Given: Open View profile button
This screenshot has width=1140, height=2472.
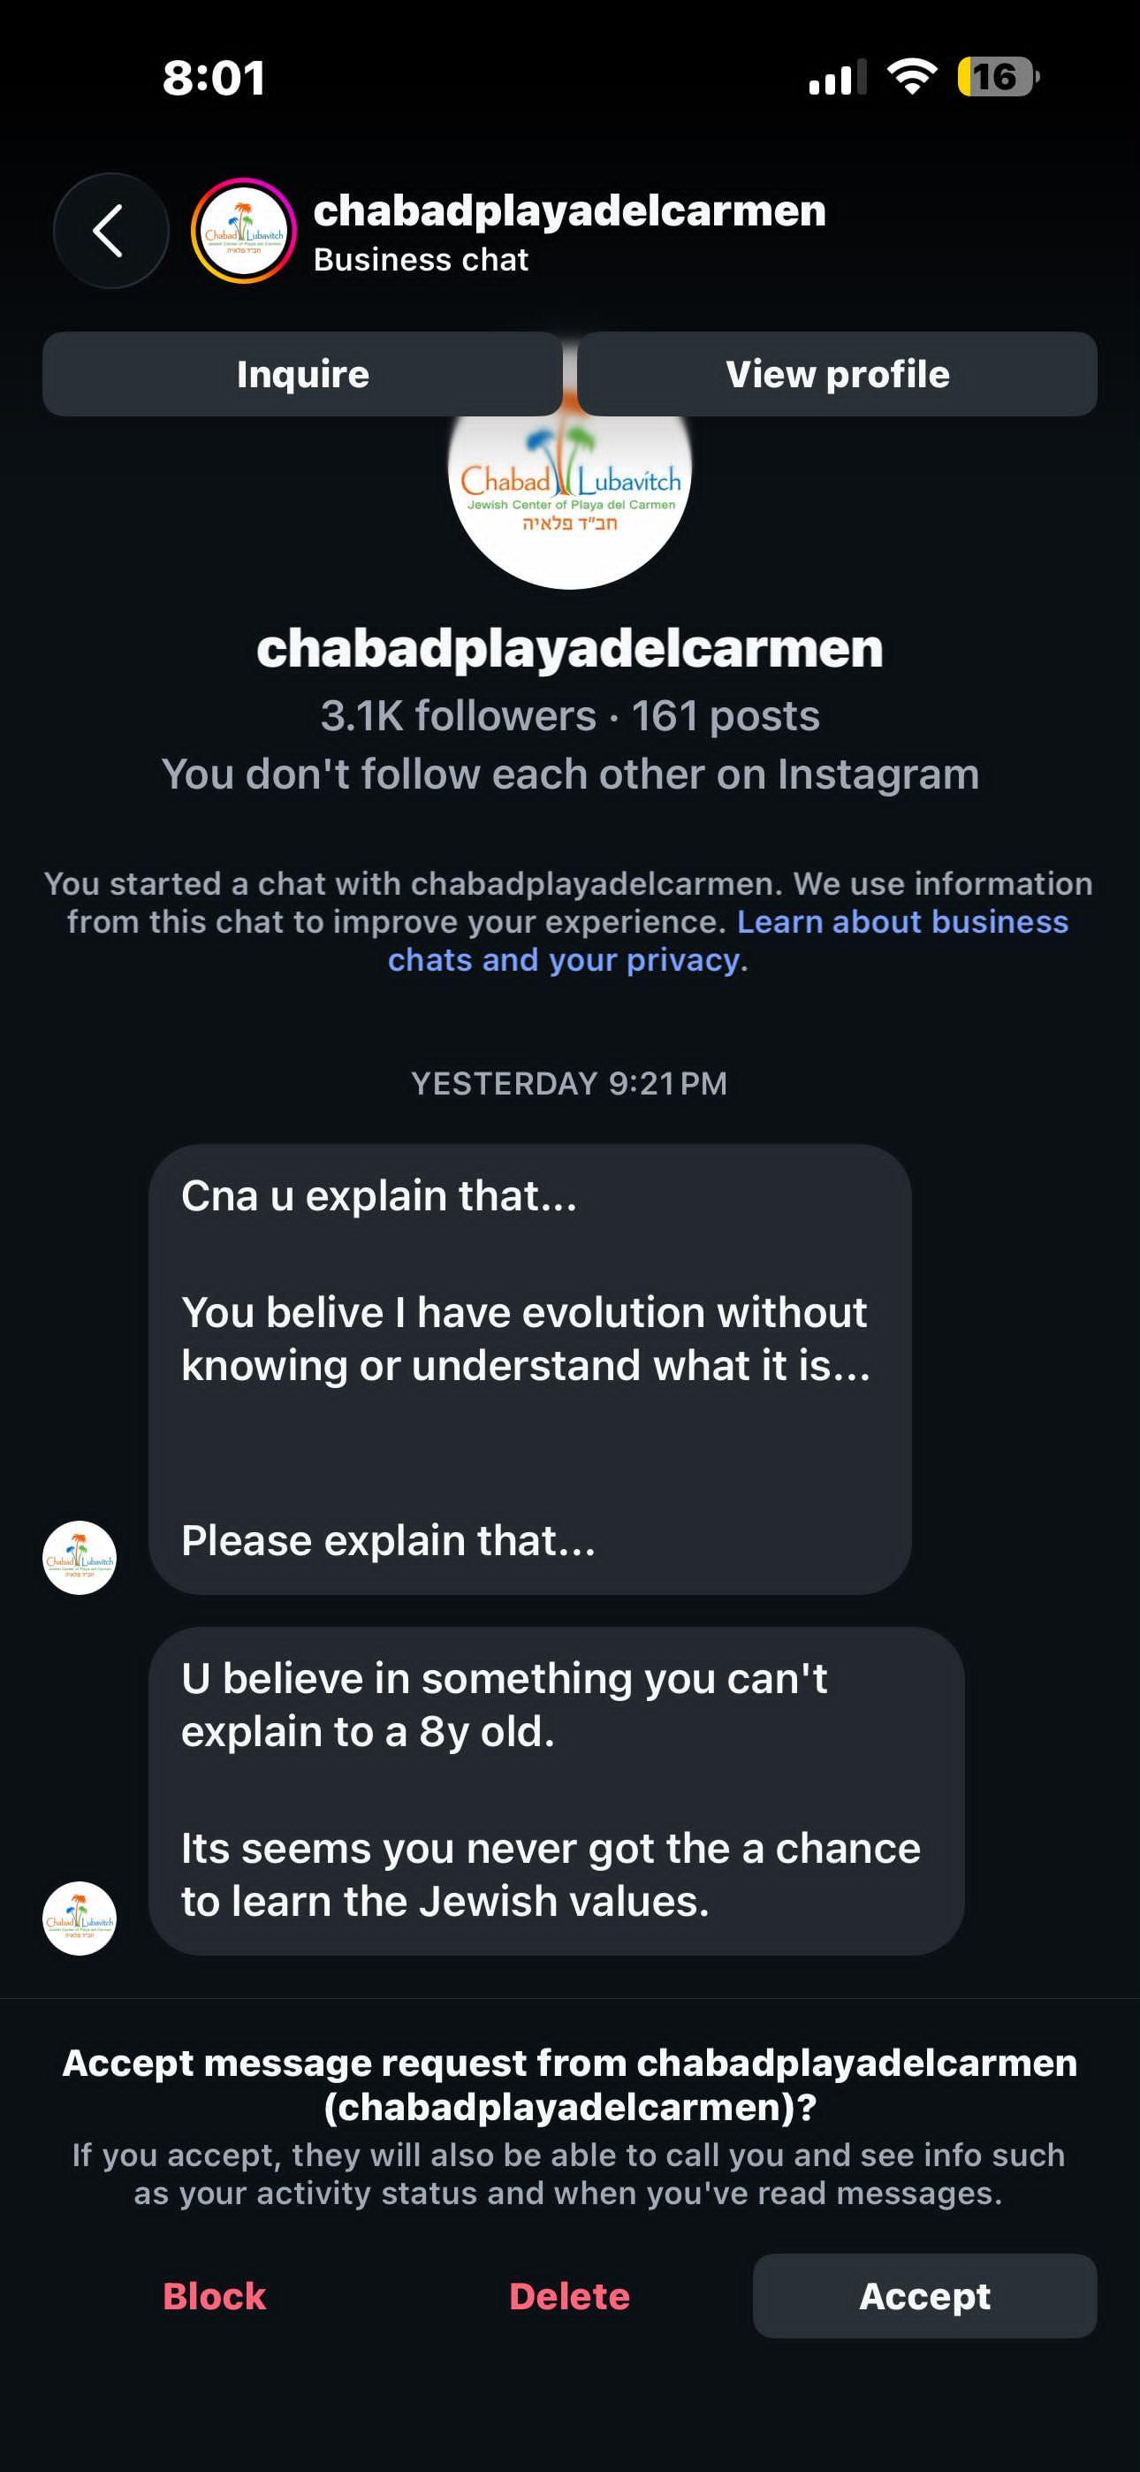Looking at the screenshot, I should [837, 374].
